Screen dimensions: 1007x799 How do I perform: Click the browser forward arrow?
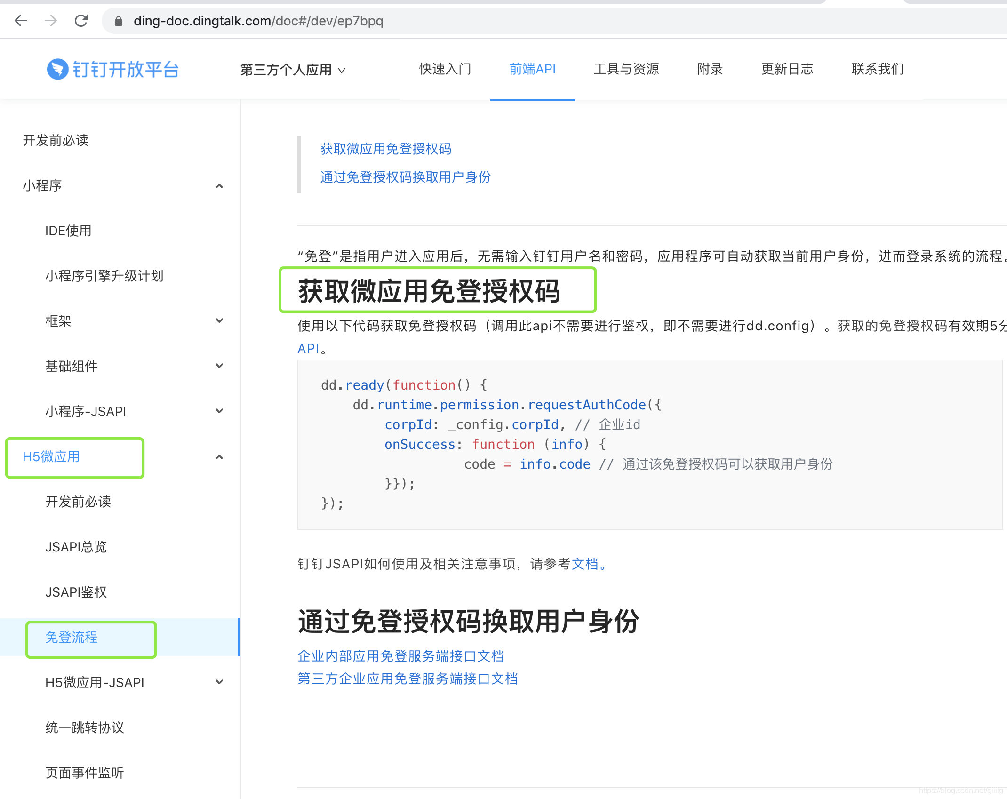click(x=51, y=21)
